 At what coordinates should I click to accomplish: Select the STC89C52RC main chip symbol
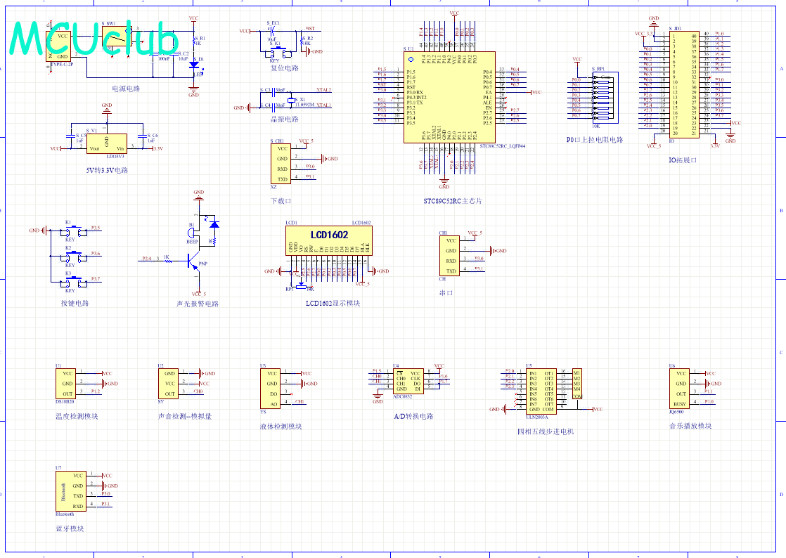[449, 97]
